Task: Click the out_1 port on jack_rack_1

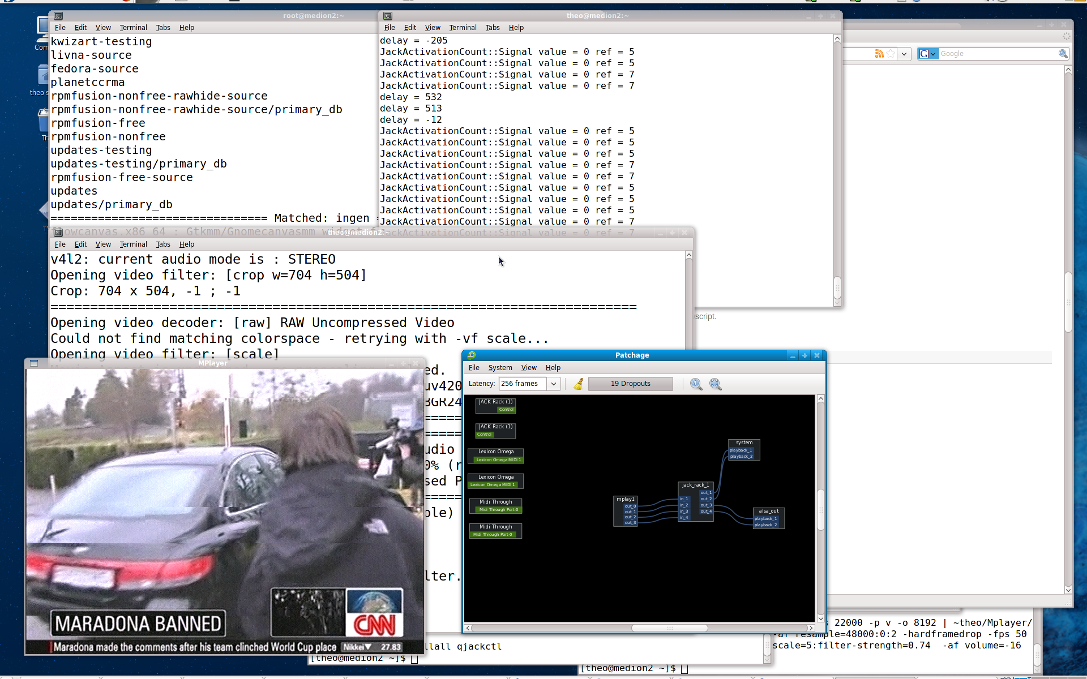Action: (x=706, y=493)
